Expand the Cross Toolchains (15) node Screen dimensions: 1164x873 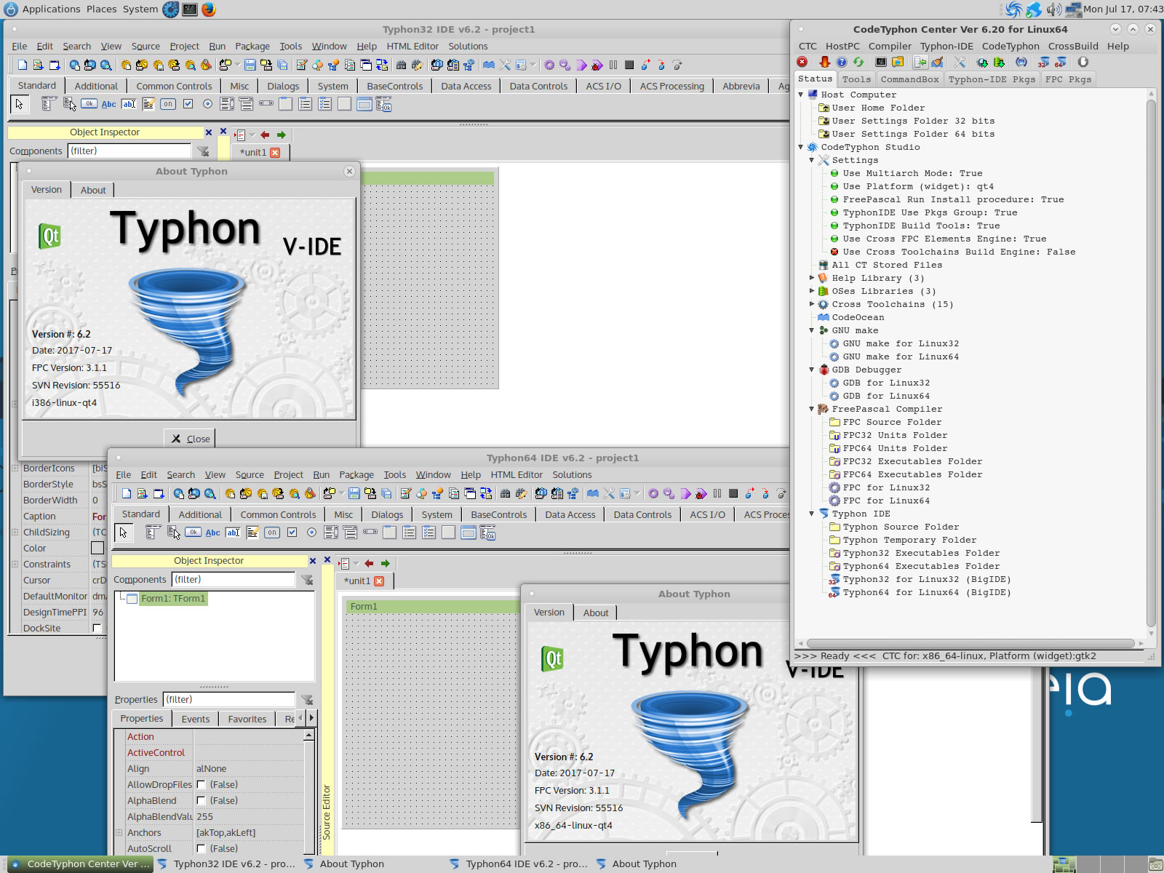(x=812, y=304)
